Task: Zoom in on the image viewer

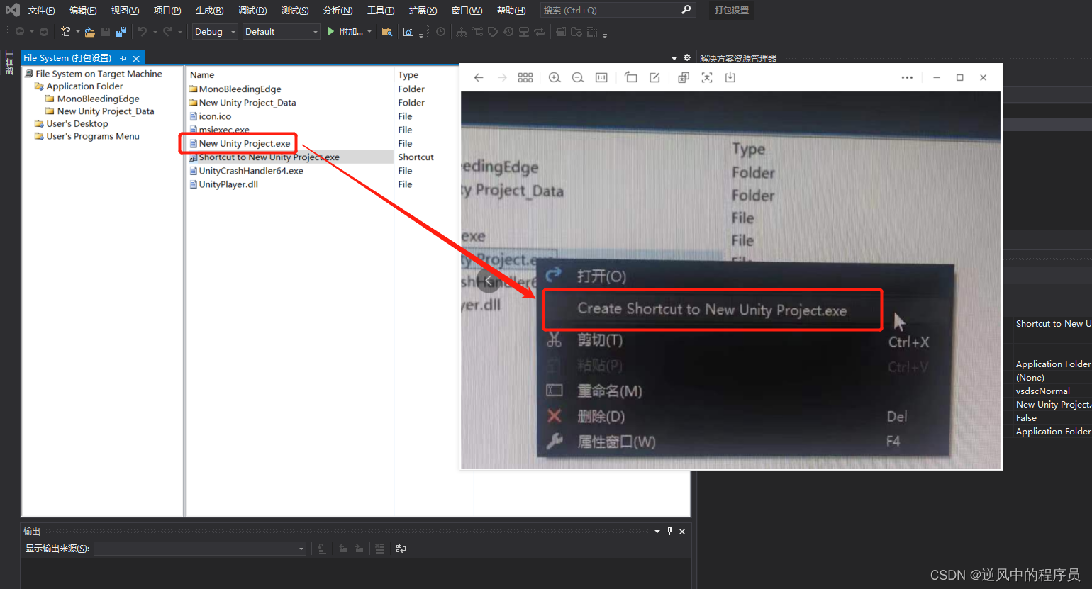Action: [x=555, y=78]
